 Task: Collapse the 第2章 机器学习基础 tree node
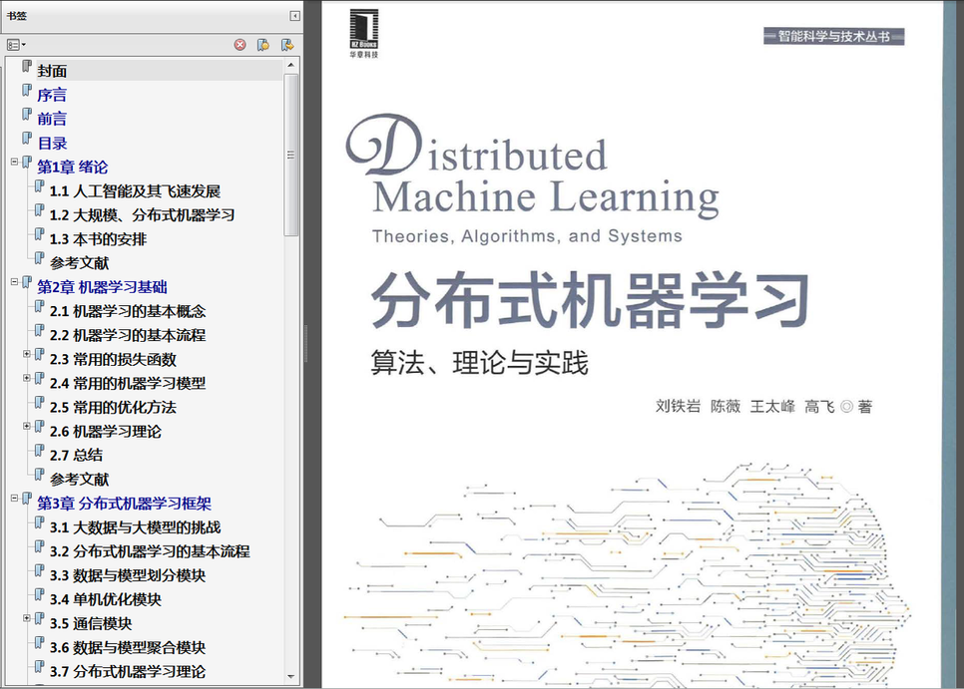point(15,282)
